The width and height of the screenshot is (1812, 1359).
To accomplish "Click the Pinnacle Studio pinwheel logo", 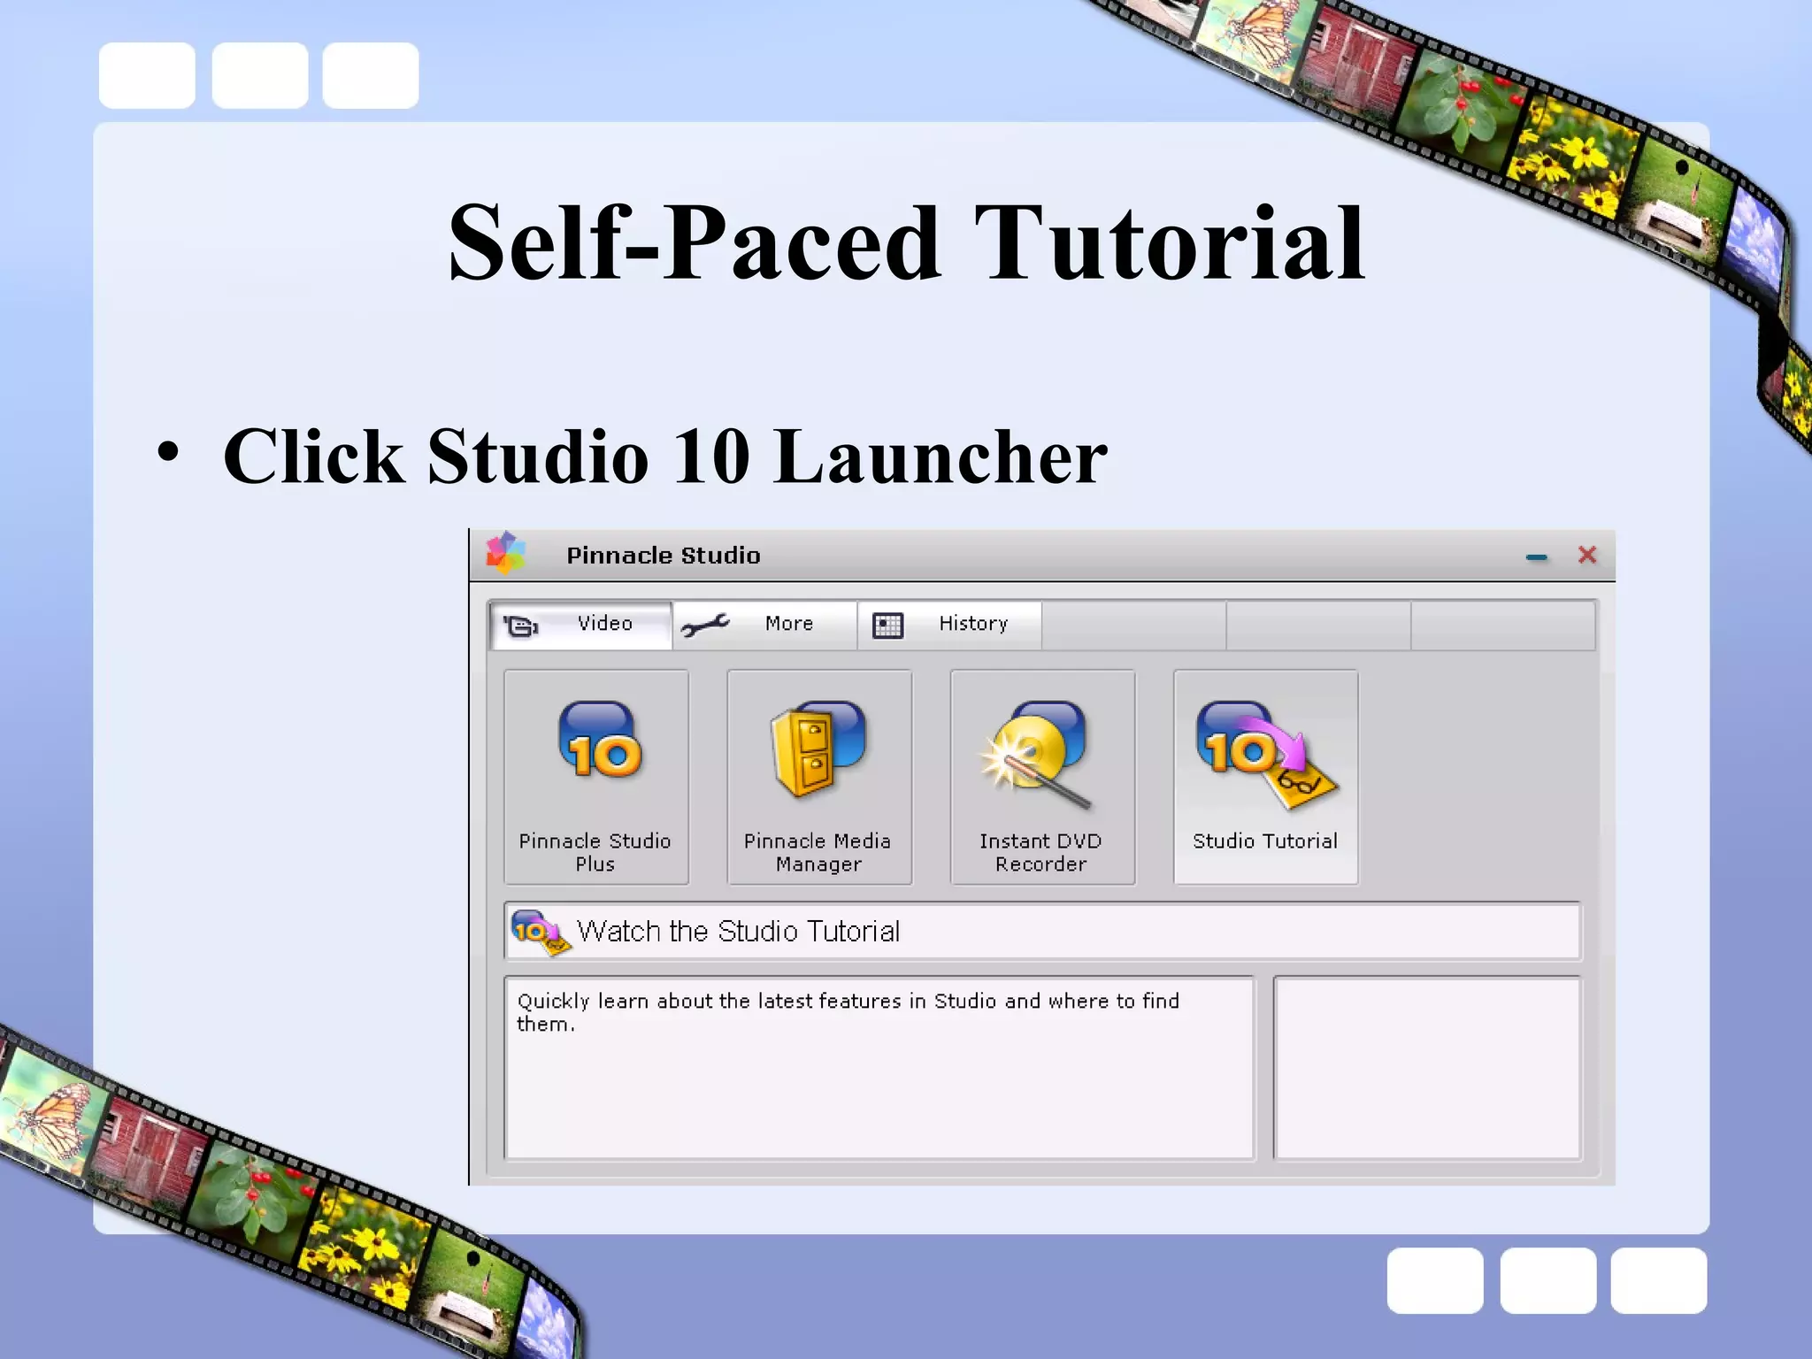I will tap(506, 554).
